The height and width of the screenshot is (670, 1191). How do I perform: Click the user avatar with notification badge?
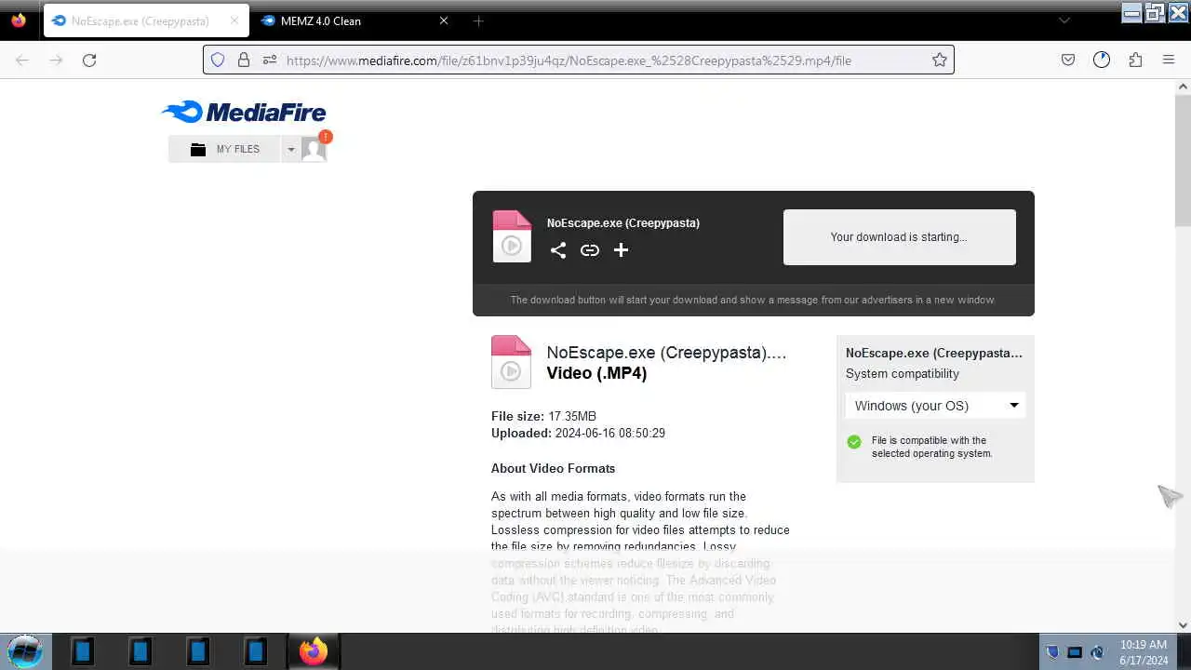coord(314,149)
